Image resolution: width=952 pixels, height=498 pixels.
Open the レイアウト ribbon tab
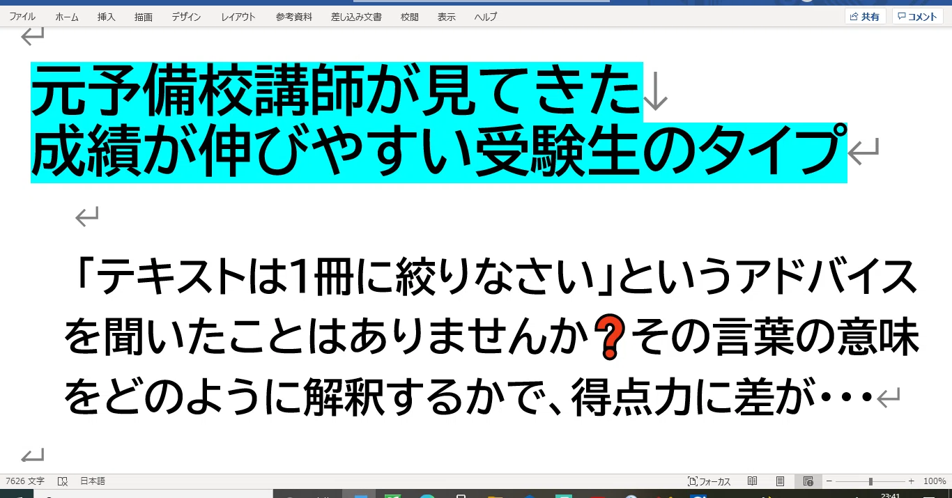pos(238,17)
